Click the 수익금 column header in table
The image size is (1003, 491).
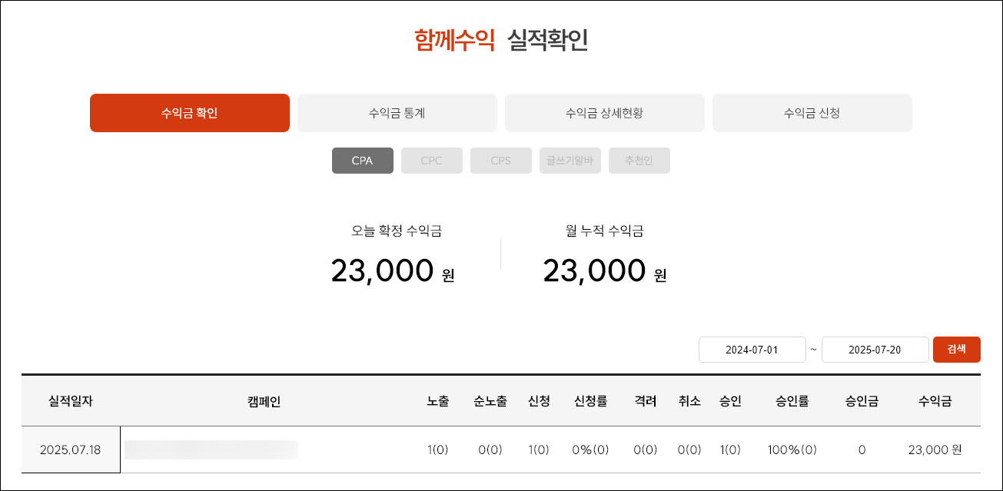(935, 400)
